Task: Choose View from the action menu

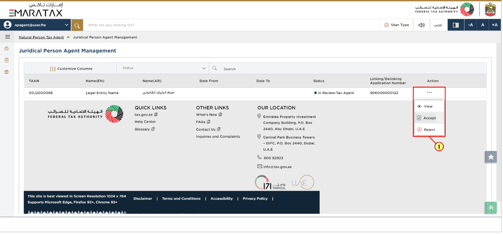Action: 429,106
